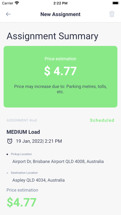Tap the 19 Jan, 2022 date text

29,141
